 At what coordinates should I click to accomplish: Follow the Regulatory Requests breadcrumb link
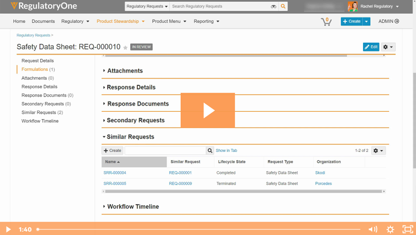tap(33, 35)
